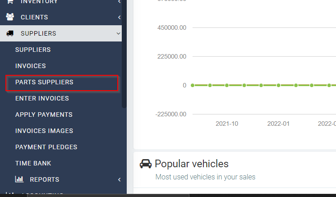Screen dimensions: 336x197
Task: Click the sidebar vertical scrollbar
Action: (x=124, y=54)
